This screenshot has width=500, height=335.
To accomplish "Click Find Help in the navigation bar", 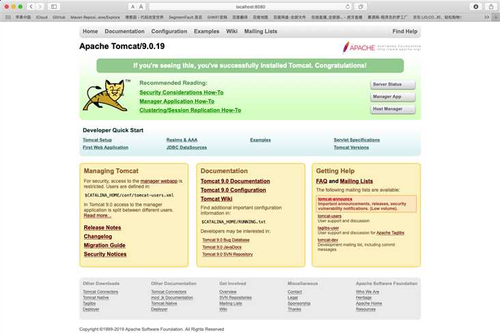I will 404,31.
